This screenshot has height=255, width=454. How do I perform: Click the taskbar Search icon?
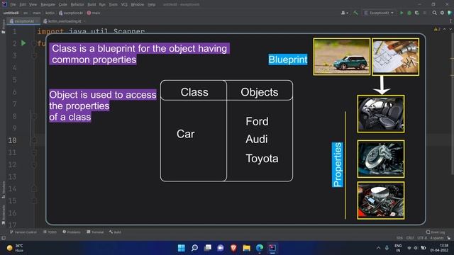point(194,248)
